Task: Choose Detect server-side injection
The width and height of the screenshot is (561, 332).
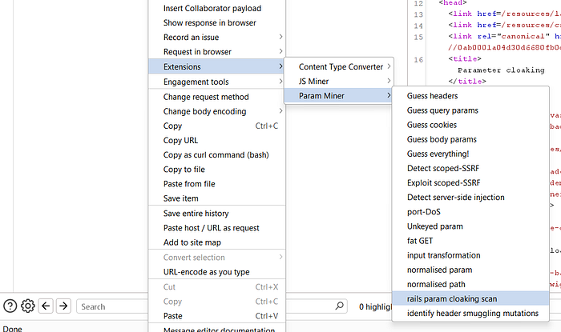Action: coord(470,197)
